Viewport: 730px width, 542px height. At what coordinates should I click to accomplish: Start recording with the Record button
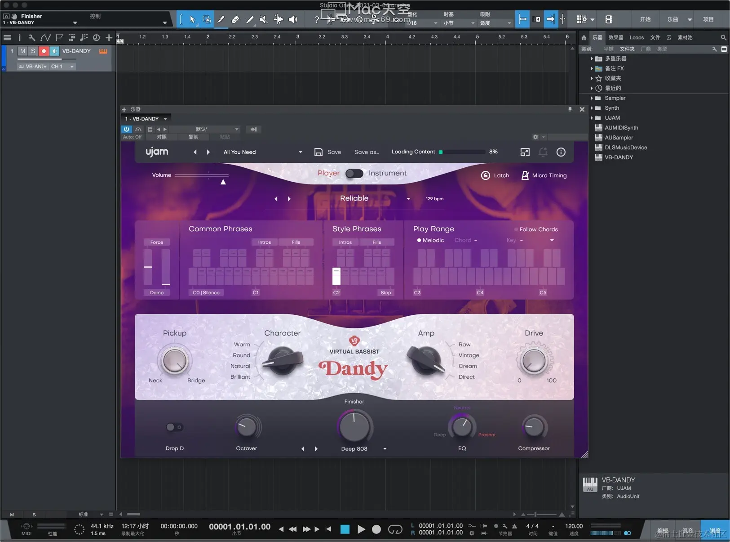[x=376, y=529]
